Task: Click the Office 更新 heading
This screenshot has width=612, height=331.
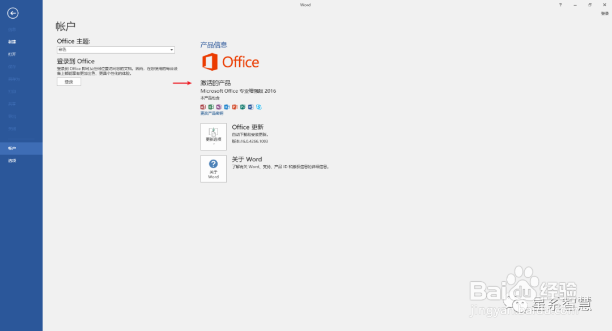Action: (x=248, y=127)
